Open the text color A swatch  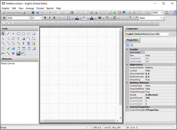pyautogui.click(x=92, y=18)
